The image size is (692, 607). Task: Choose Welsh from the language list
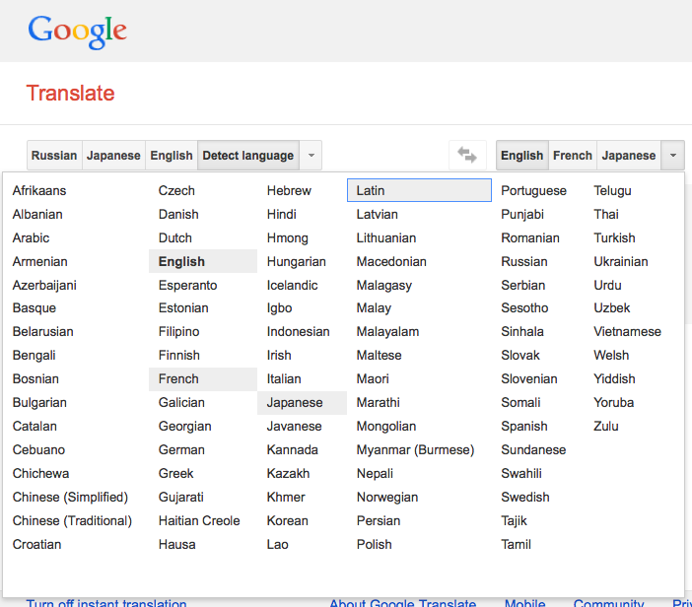(x=611, y=355)
